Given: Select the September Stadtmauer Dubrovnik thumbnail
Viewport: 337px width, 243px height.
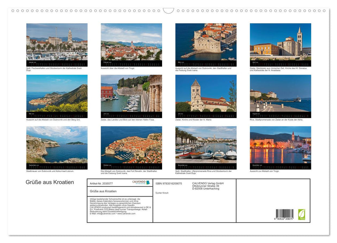Looking at the screenshot, I should pos(57,145).
